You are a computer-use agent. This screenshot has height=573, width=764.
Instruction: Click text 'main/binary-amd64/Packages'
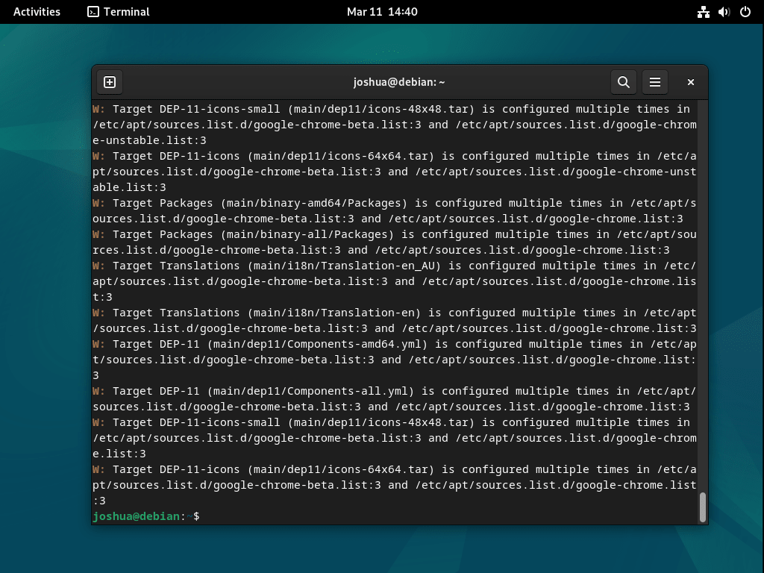pyautogui.click(x=314, y=203)
